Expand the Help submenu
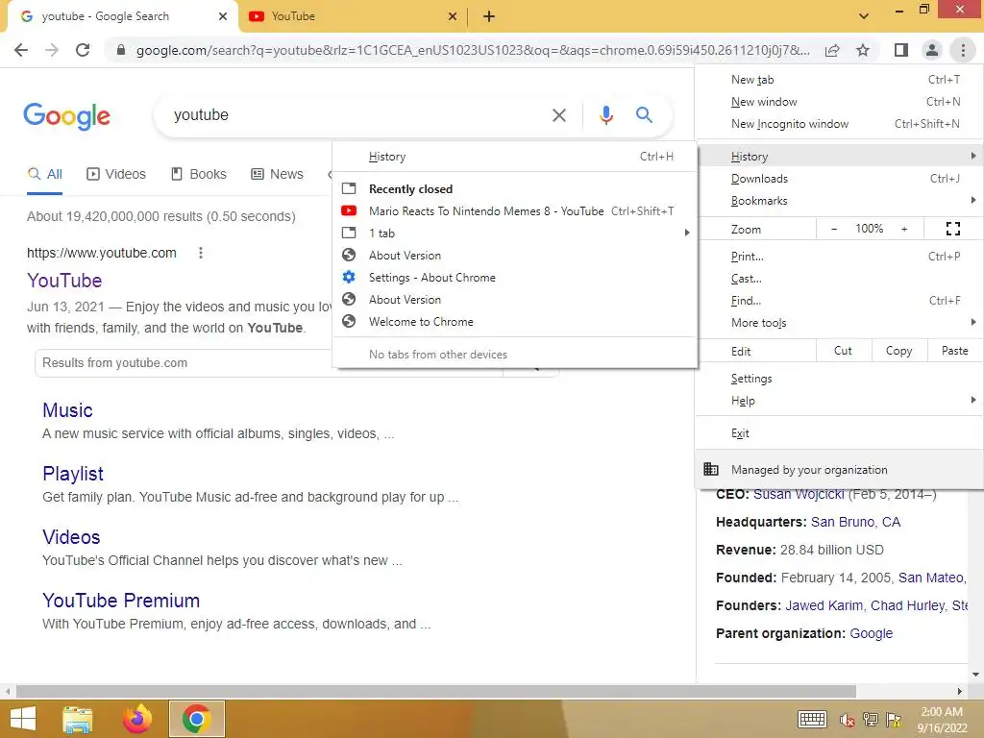 pos(840,401)
